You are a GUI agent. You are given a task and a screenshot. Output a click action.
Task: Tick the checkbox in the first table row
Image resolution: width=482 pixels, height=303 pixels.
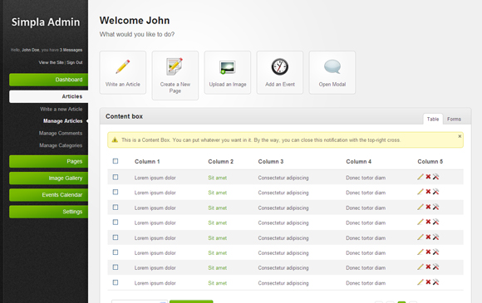[116, 177]
